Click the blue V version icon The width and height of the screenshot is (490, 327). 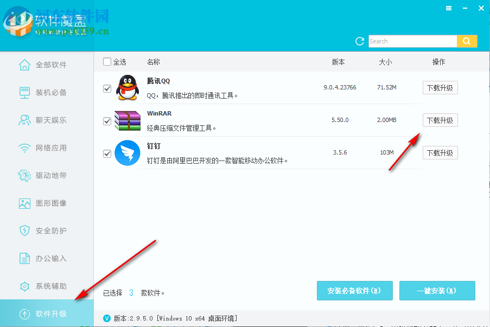tap(107, 318)
